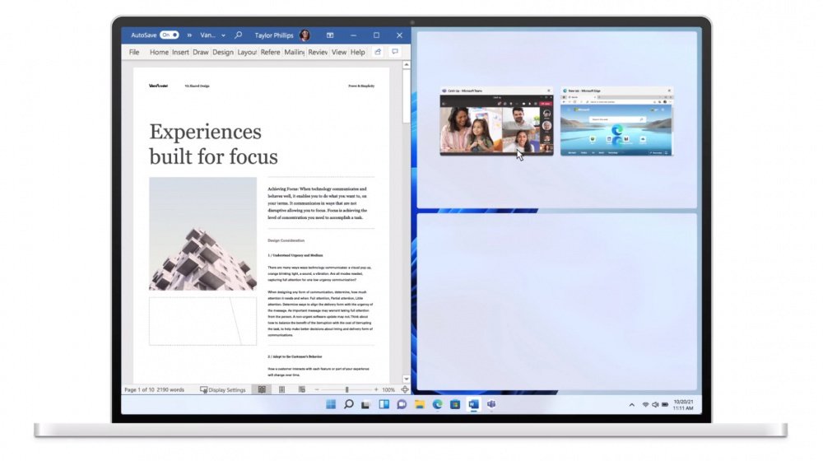Open the Comments icon in the ribbon
Screen dimensions: 823x461
point(395,52)
